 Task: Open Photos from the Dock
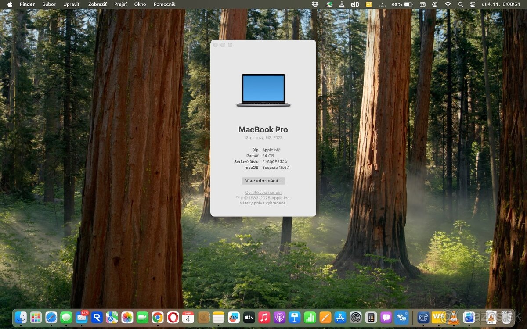[x=126, y=318]
